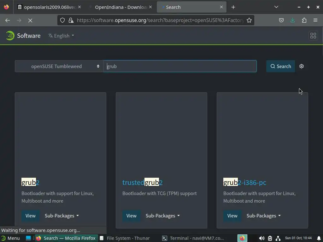Save page to Pocket
The height and width of the screenshot is (242, 323).
click(x=281, y=20)
